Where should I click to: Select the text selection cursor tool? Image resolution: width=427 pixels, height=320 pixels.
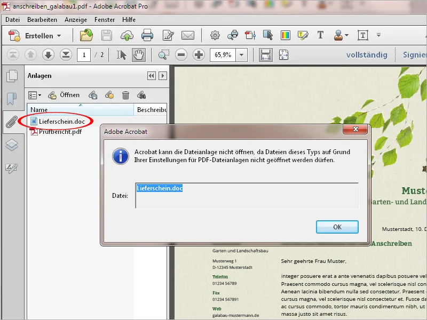122,55
